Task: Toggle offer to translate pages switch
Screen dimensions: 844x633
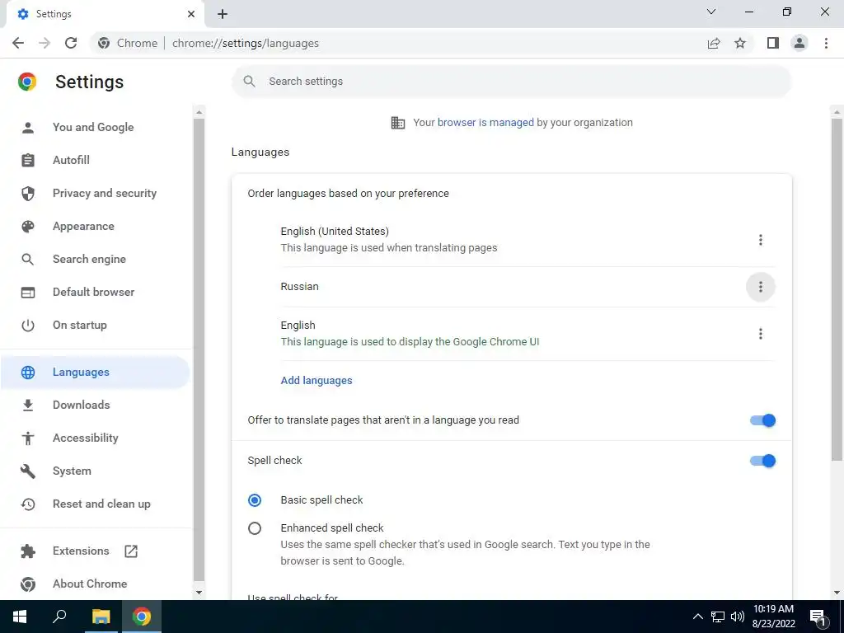Action: [x=762, y=420]
